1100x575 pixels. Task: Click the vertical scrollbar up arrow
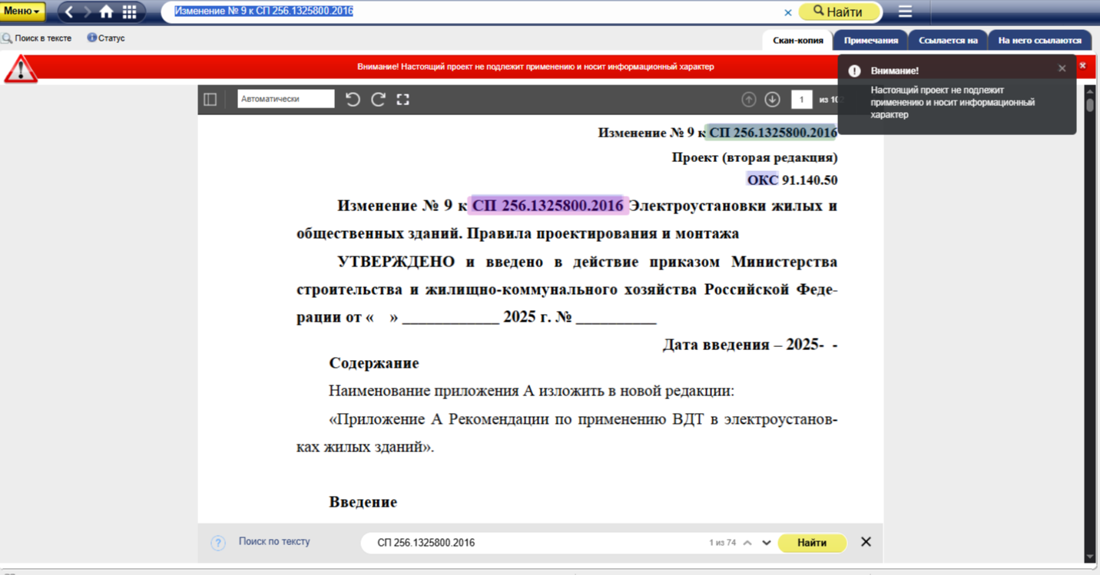(1090, 90)
